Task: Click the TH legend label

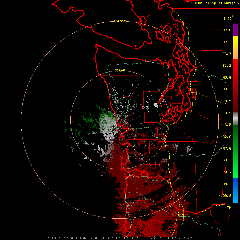Action: 229,208
